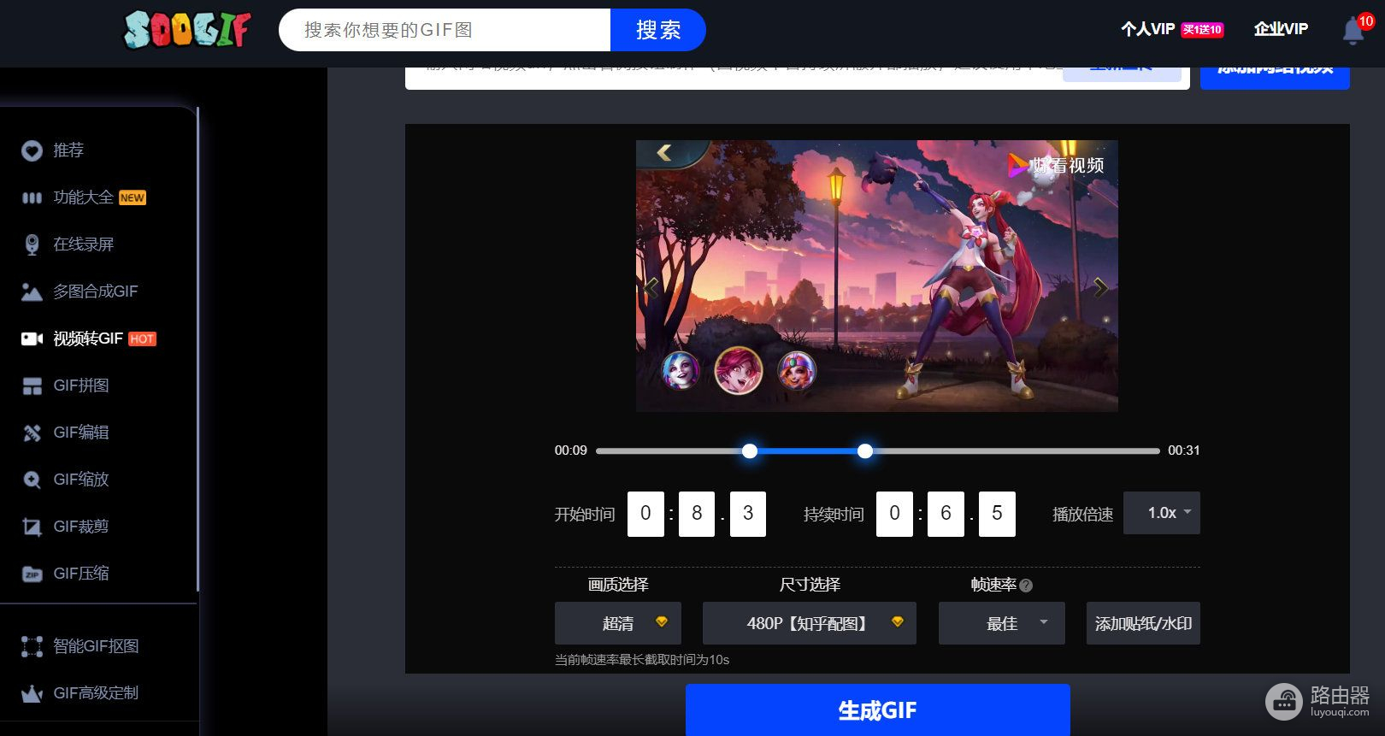Open the 480P size dropdown
This screenshot has height=736, width=1385.
[809, 623]
